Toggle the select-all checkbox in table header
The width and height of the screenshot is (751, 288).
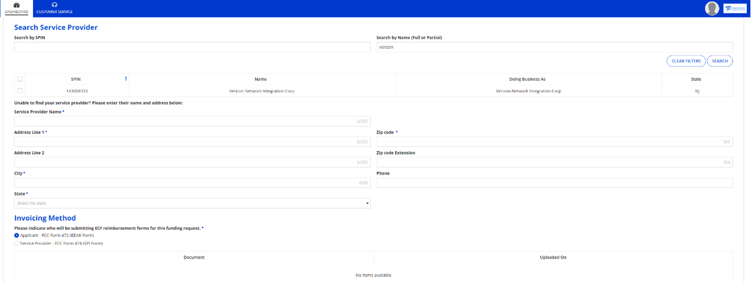coord(20,79)
